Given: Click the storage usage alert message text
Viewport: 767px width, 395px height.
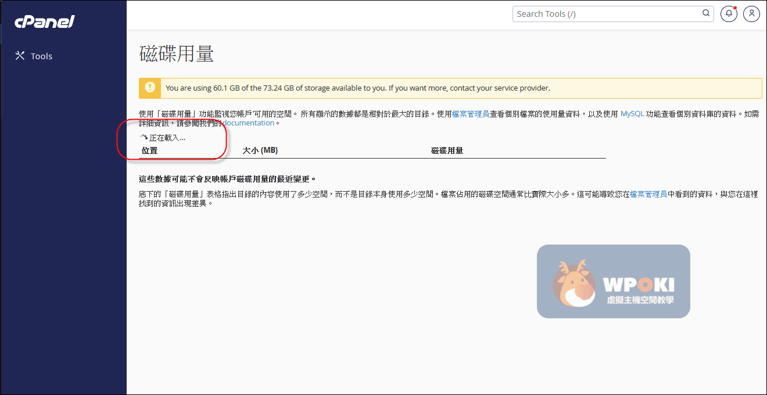Looking at the screenshot, I should 357,88.
